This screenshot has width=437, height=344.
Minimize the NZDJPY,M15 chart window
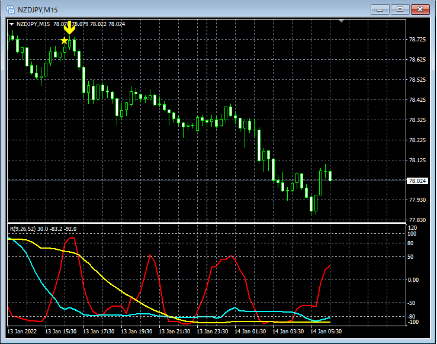pyautogui.click(x=380, y=9)
